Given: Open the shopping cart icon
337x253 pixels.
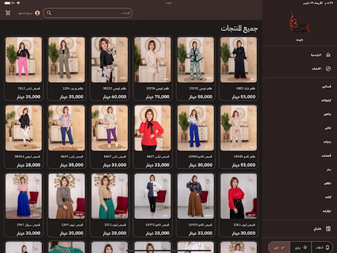Looking at the screenshot, I should (x=8, y=13).
